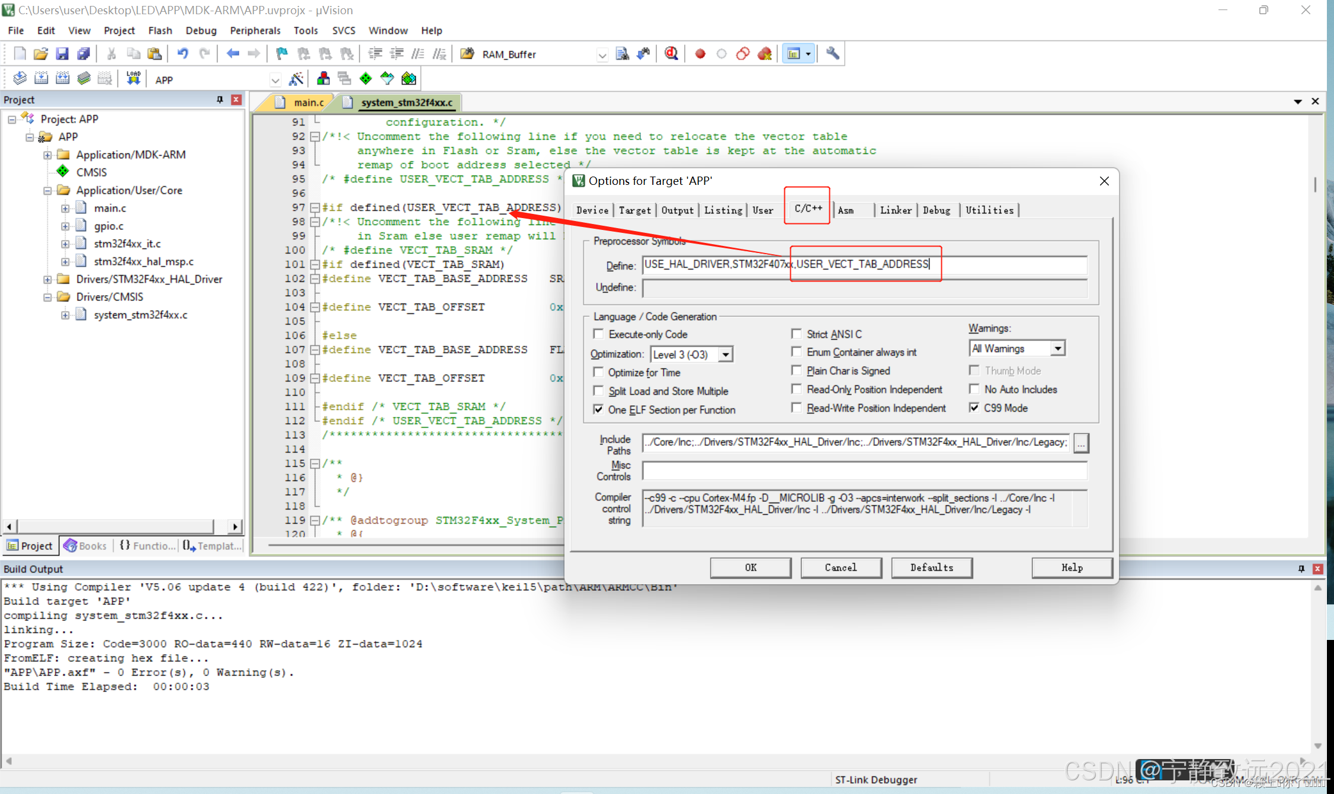The width and height of the screenshot is (1334, 794).
Task: Start the debug session with the magnifier 'd' icon
Action: (671, 54)
